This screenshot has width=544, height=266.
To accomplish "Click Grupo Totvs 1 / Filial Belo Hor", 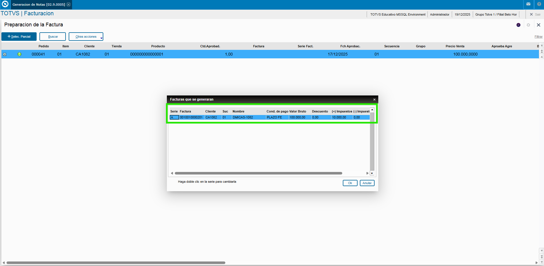I will click(496, 14).
